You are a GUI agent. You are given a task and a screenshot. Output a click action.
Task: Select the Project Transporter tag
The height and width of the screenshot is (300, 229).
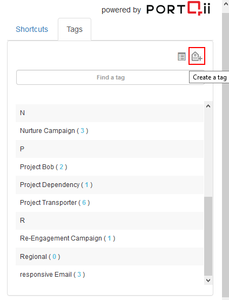pos(55,203)
